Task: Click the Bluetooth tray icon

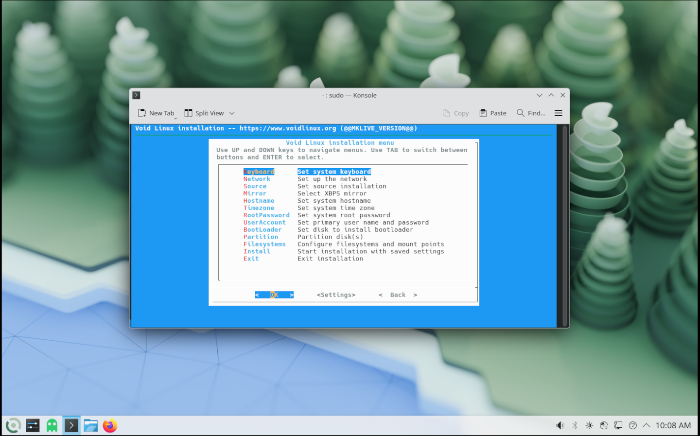Action: click(575, 426)
